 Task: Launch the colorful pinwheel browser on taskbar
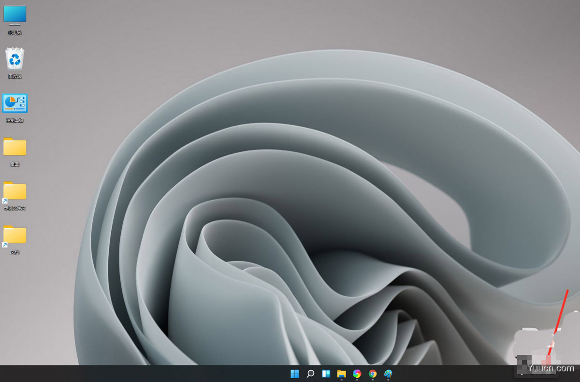click(357, 374)
